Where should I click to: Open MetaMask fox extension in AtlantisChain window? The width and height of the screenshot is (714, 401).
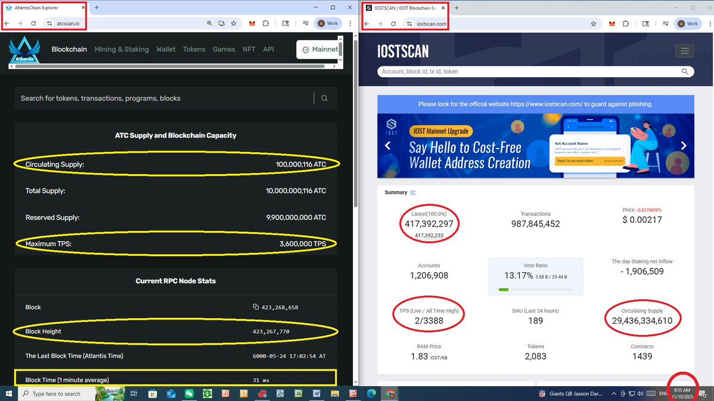tap(252, 23)
